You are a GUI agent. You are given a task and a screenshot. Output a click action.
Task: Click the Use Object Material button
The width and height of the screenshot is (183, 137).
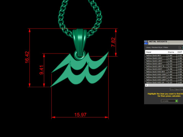pos(177,89)
